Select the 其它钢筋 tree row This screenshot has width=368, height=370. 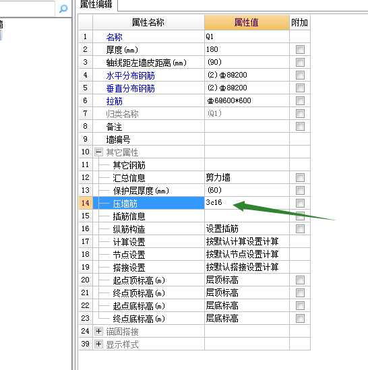pyautogui.click(x=148, y=165)
